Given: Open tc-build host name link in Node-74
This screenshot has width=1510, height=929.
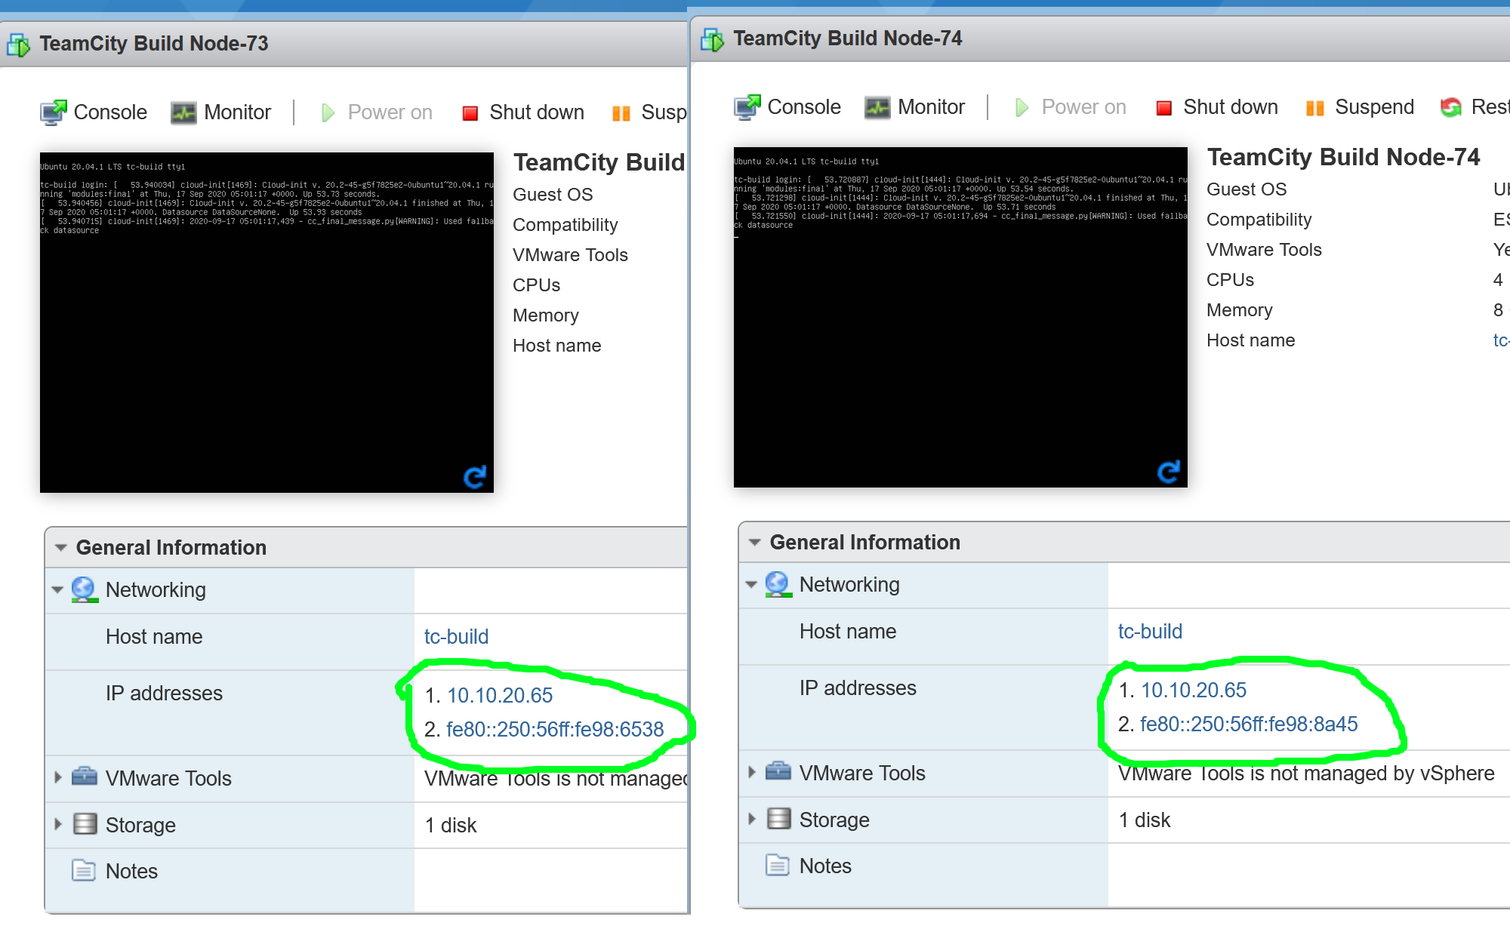Looking at the screenshot, I should click(1150, 632).
